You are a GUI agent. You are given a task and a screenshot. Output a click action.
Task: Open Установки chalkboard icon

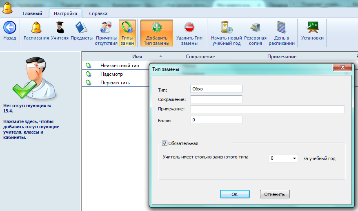312,28
